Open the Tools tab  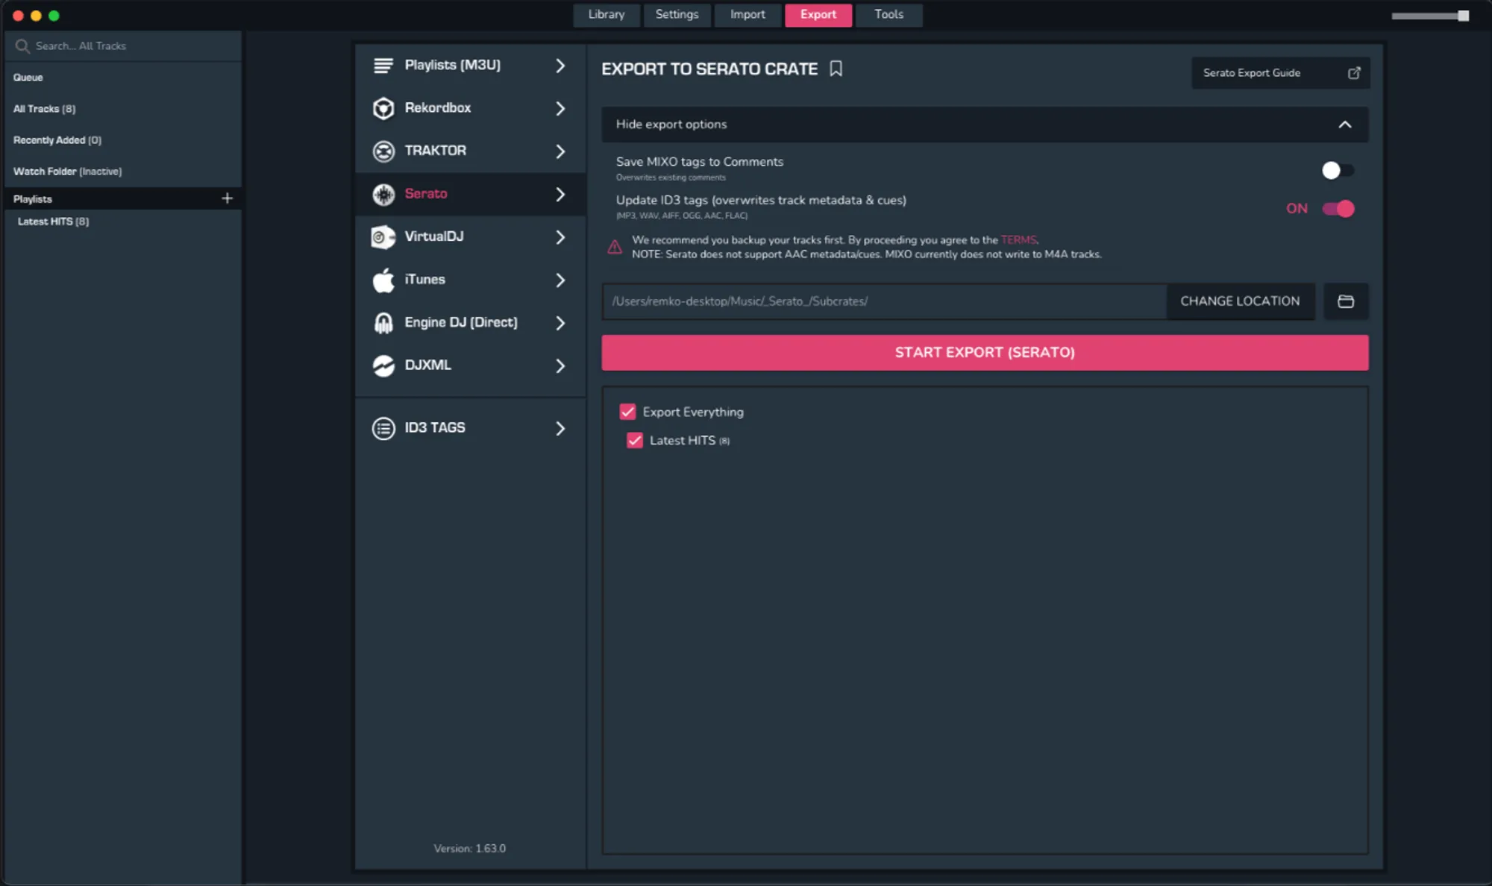point(888,14)
